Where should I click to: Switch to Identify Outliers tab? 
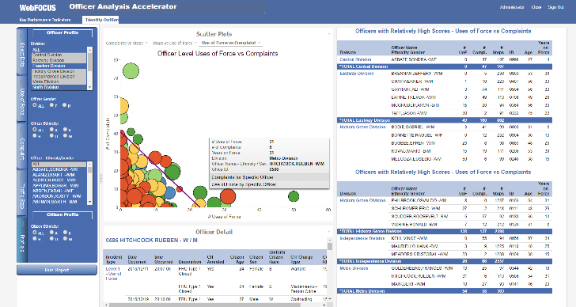coord(101,20)
